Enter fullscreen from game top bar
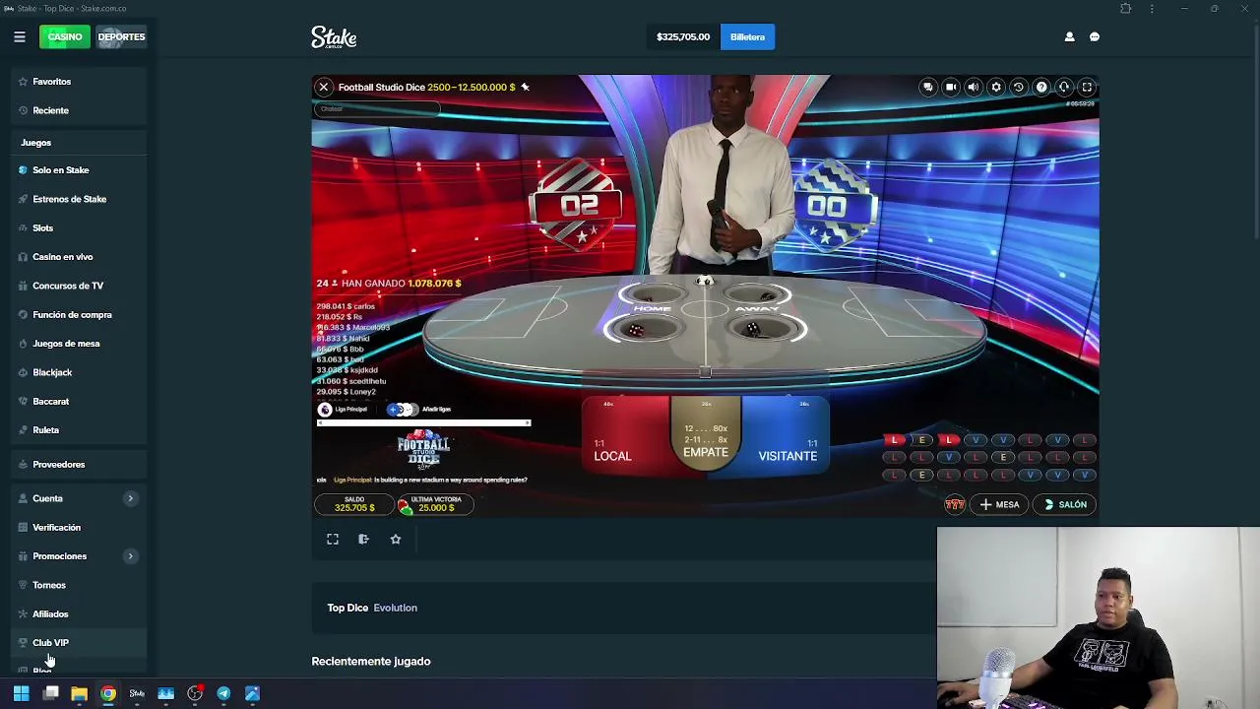 click(x=1087, y=87)
